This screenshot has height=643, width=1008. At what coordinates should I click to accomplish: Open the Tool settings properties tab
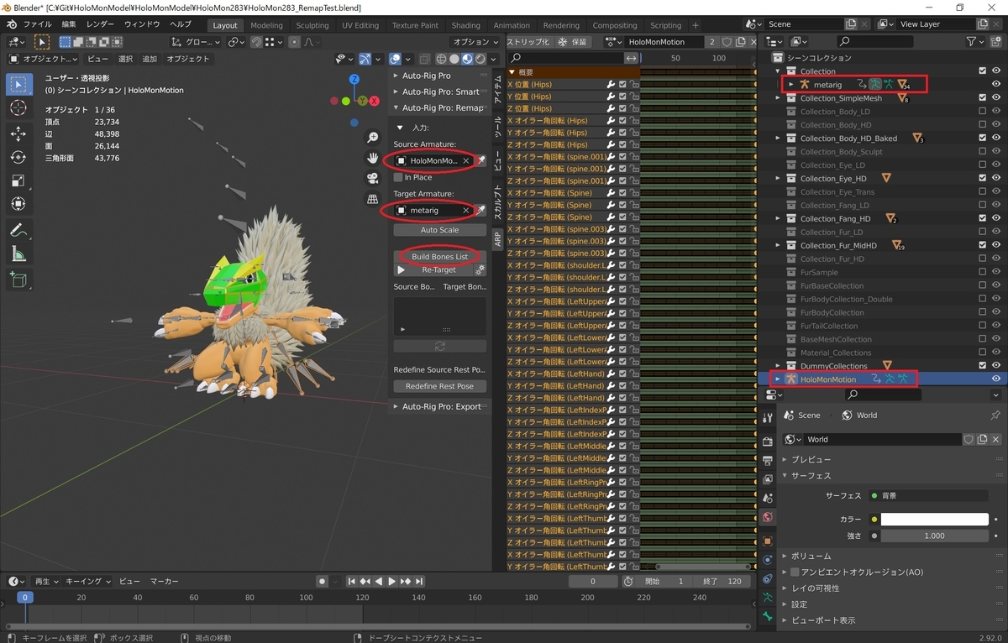(767, 418)
